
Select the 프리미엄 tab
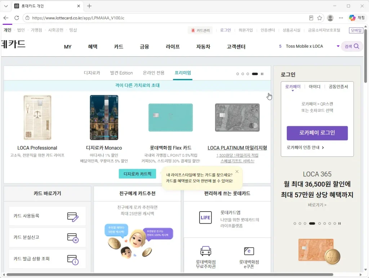183,73
